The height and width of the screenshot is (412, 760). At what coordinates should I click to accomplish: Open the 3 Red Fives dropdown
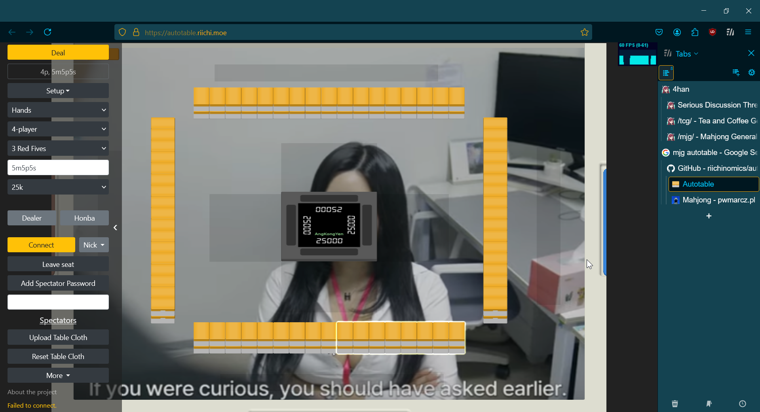(x=58, y=149)
